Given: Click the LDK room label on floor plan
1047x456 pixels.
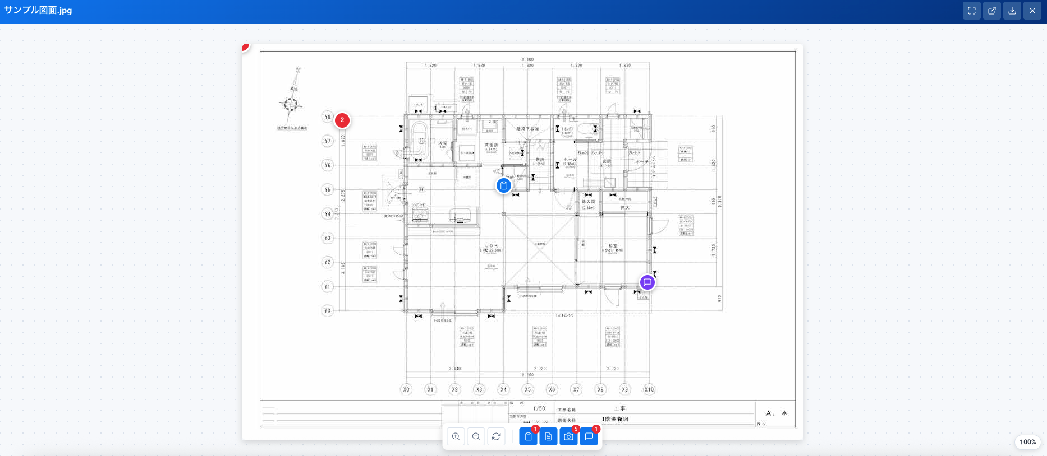Looking at the screenshot, I should pyautogui.click(x=491, y=246).
